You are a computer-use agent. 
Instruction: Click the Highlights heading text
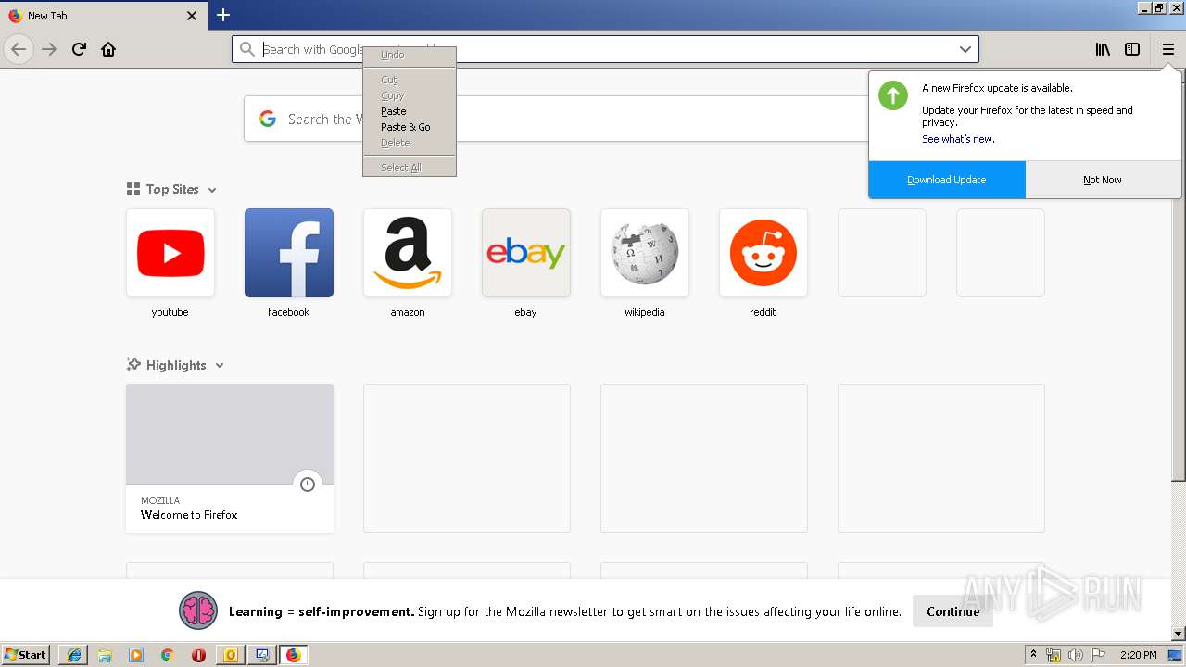tap(176, 365)
